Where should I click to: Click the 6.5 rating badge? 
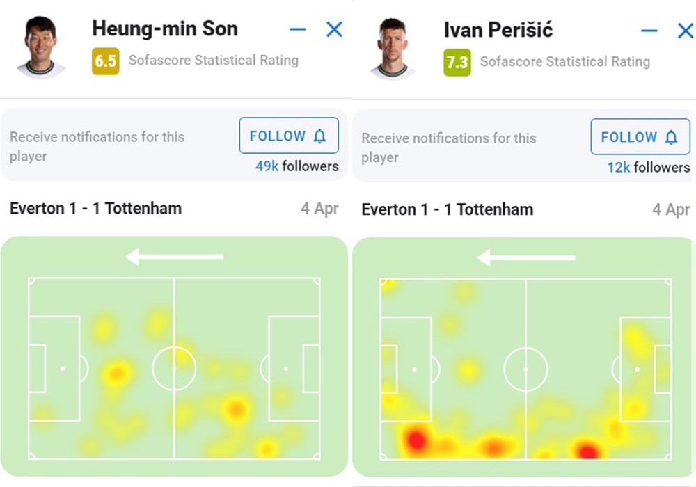pos(106,61)
